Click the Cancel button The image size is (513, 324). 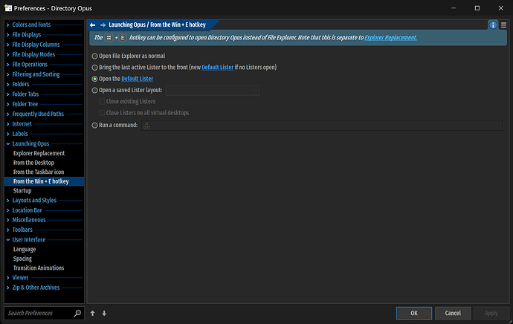453,313
